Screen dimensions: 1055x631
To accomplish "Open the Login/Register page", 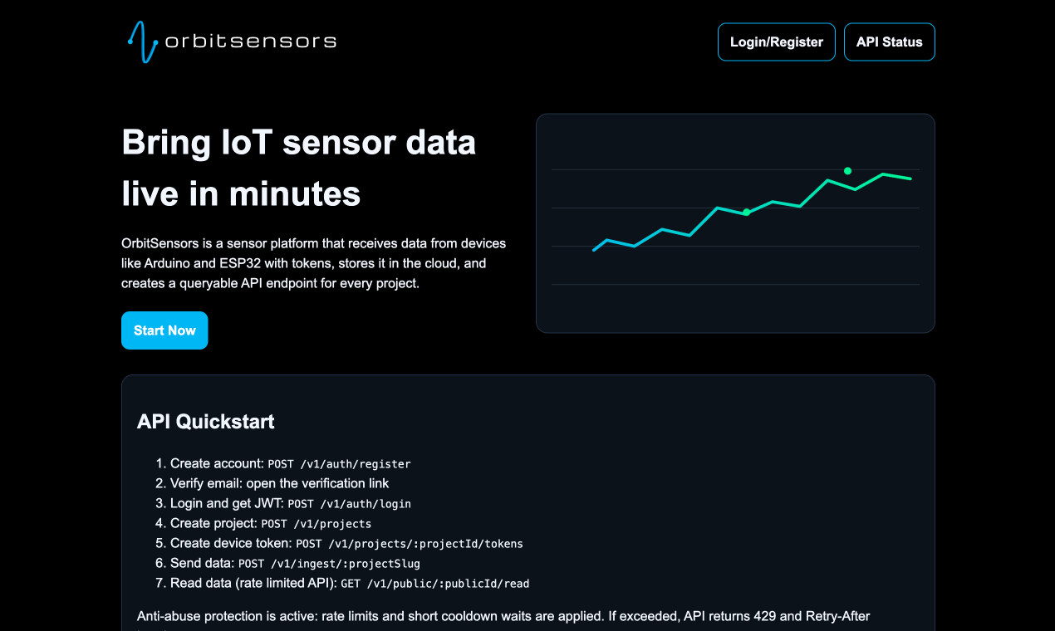I will (x=776, y=42).
